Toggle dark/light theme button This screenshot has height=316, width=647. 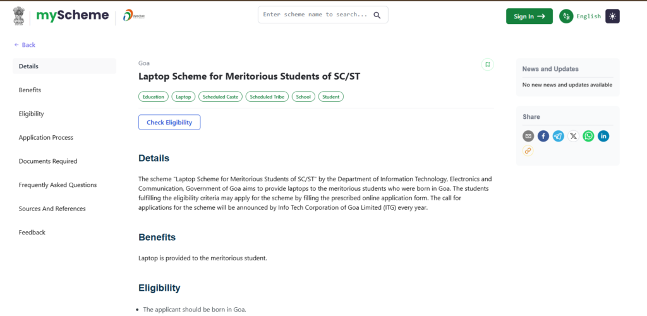tap(612, 16)
